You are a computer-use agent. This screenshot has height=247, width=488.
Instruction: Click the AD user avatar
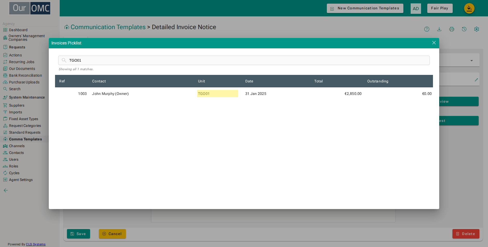[x=416, y=9]
